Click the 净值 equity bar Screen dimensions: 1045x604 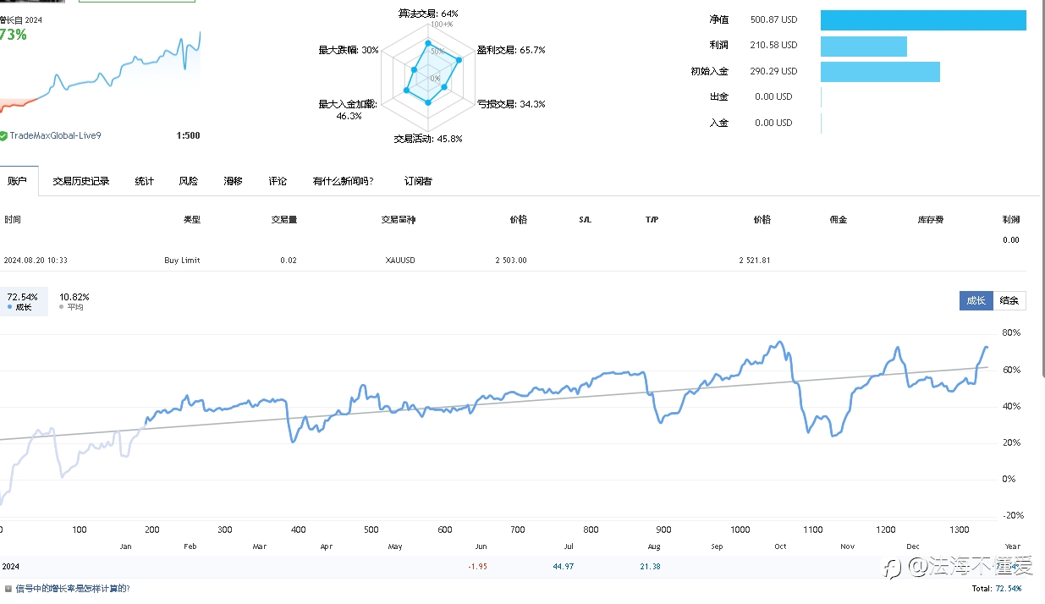click(923, 19)
